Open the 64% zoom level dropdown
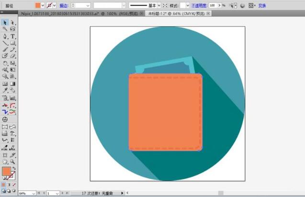305x197 pixels. click(34, 193)
